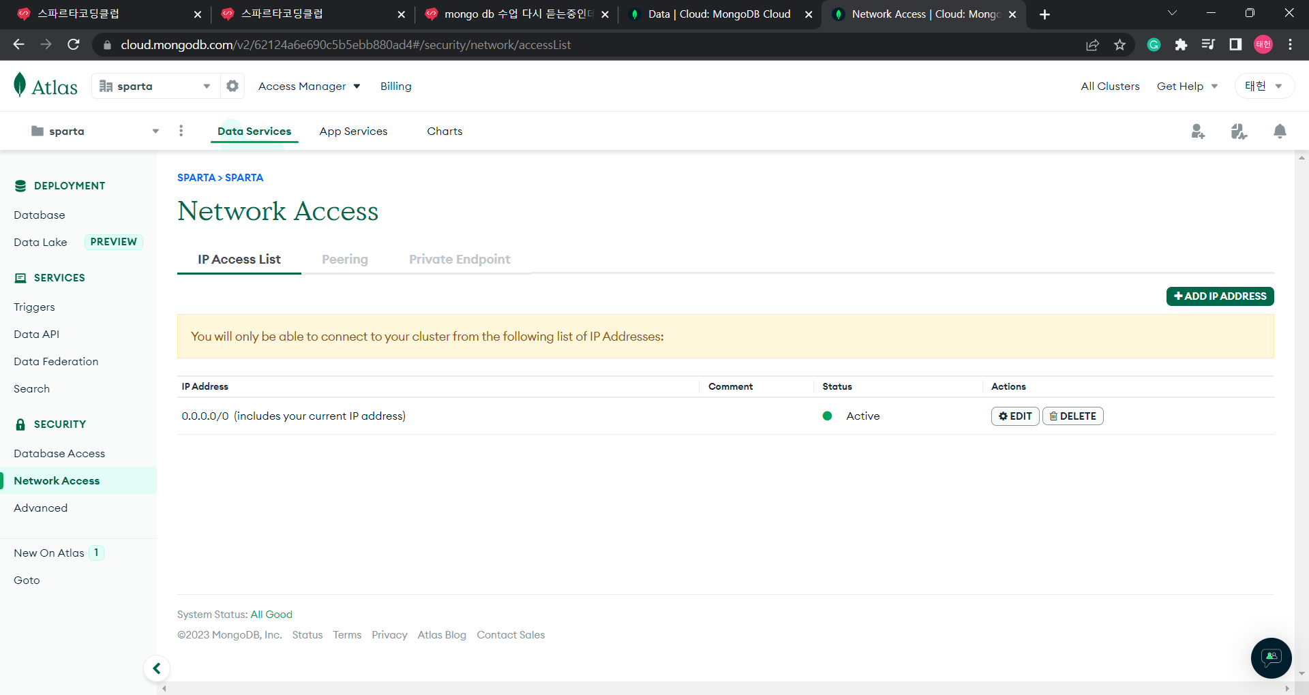Open new browser tab plus
This screenshot has width=1309, height=695.
(1044, 14)
